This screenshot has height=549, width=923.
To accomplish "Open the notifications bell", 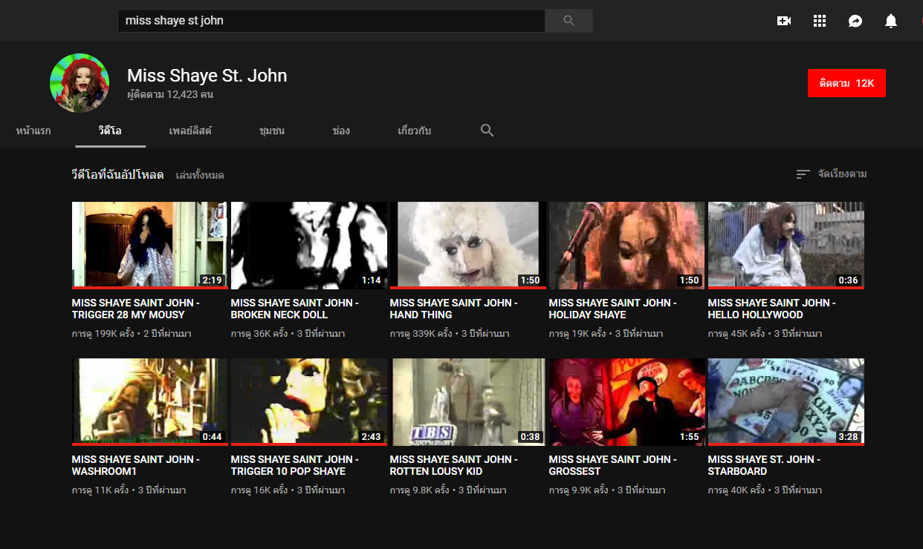I will pyautogui.click(x=891, y=21).
